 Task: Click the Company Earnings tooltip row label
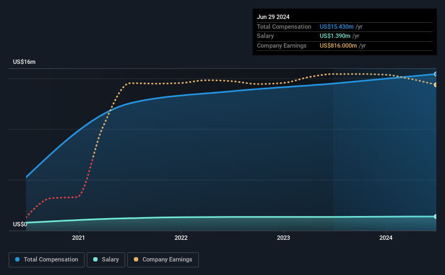[281, 45]
